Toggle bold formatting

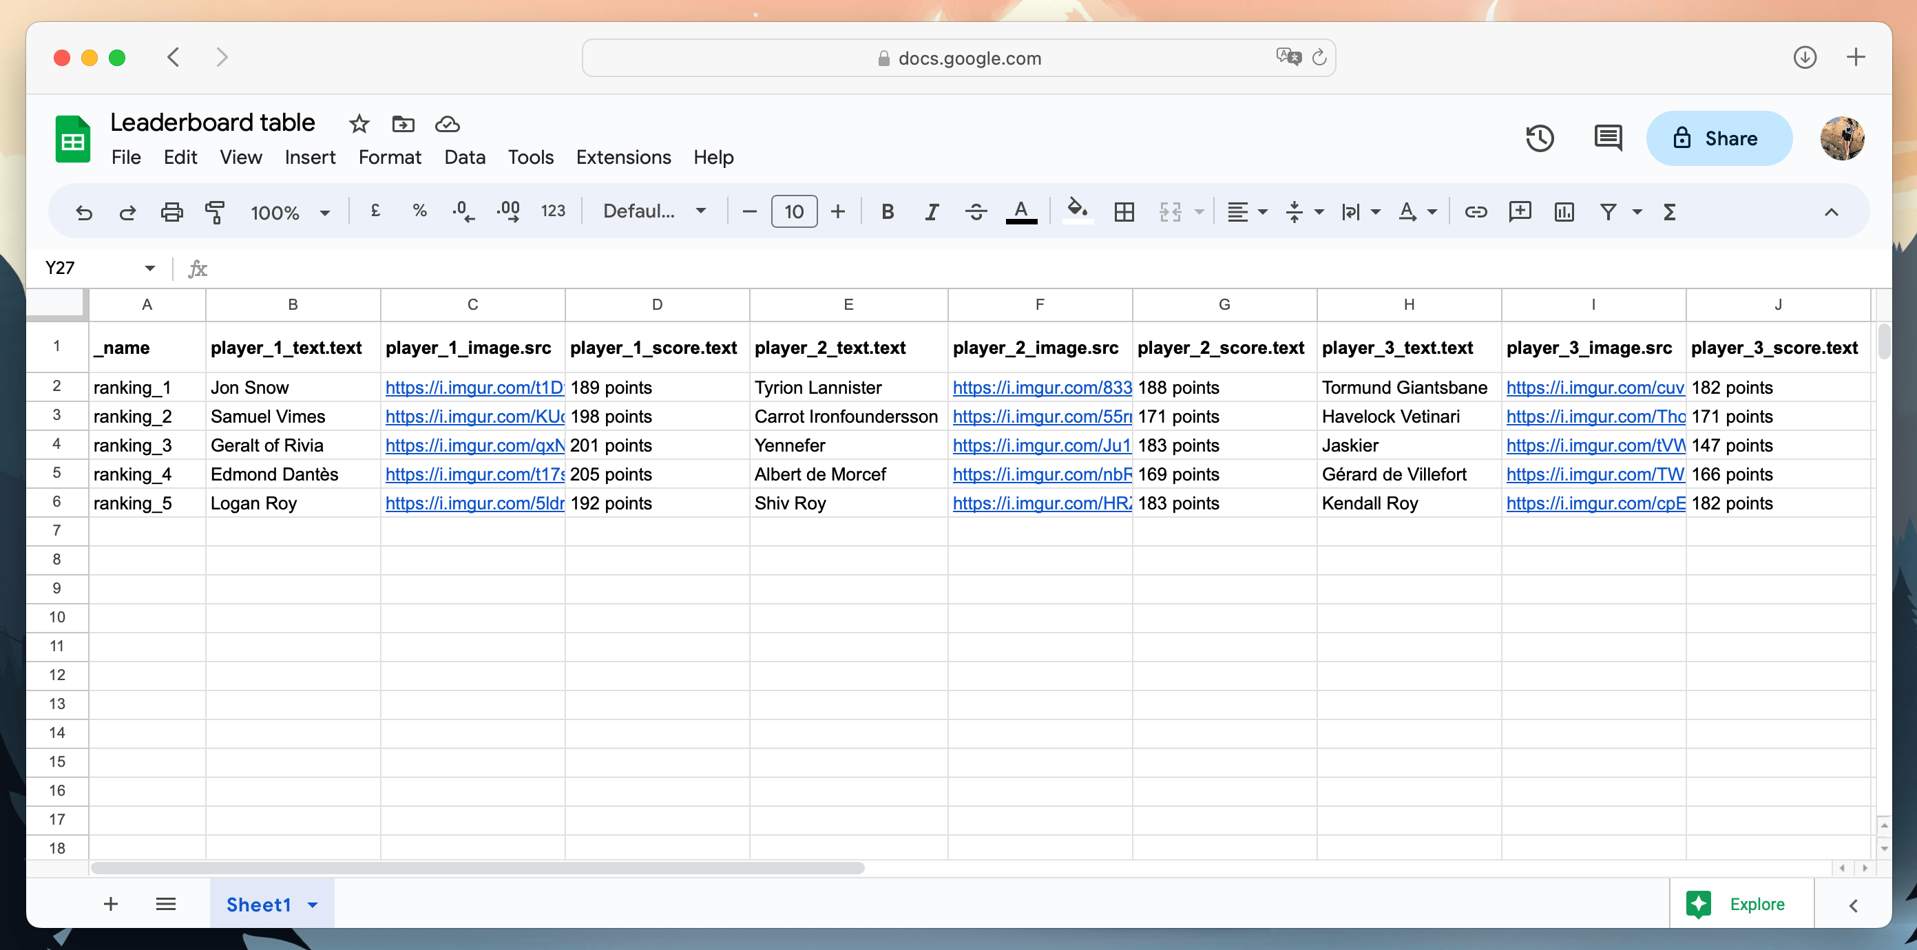coord(887,212)
